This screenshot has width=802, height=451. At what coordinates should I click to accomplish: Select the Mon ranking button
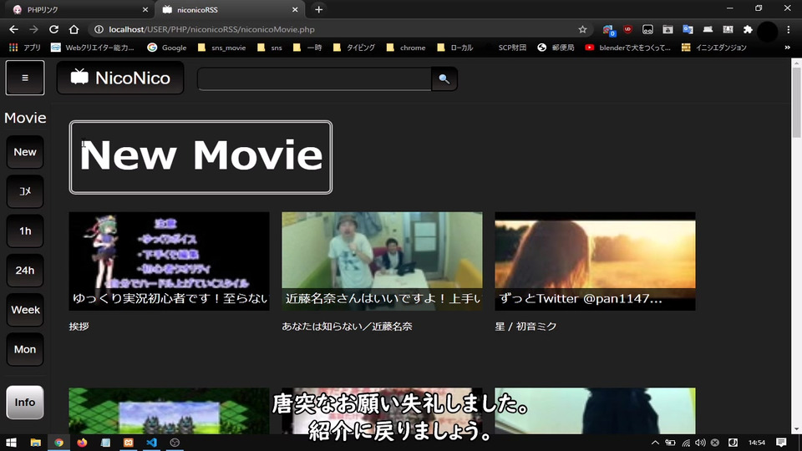(25, 349)
